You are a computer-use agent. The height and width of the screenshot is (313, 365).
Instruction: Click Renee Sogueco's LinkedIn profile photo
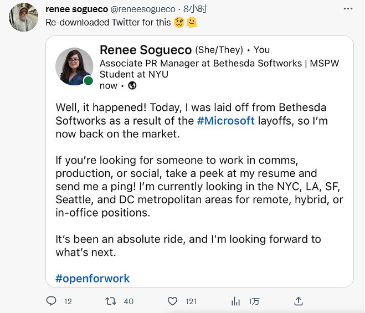pyautogui.click(x=74, y=66)
